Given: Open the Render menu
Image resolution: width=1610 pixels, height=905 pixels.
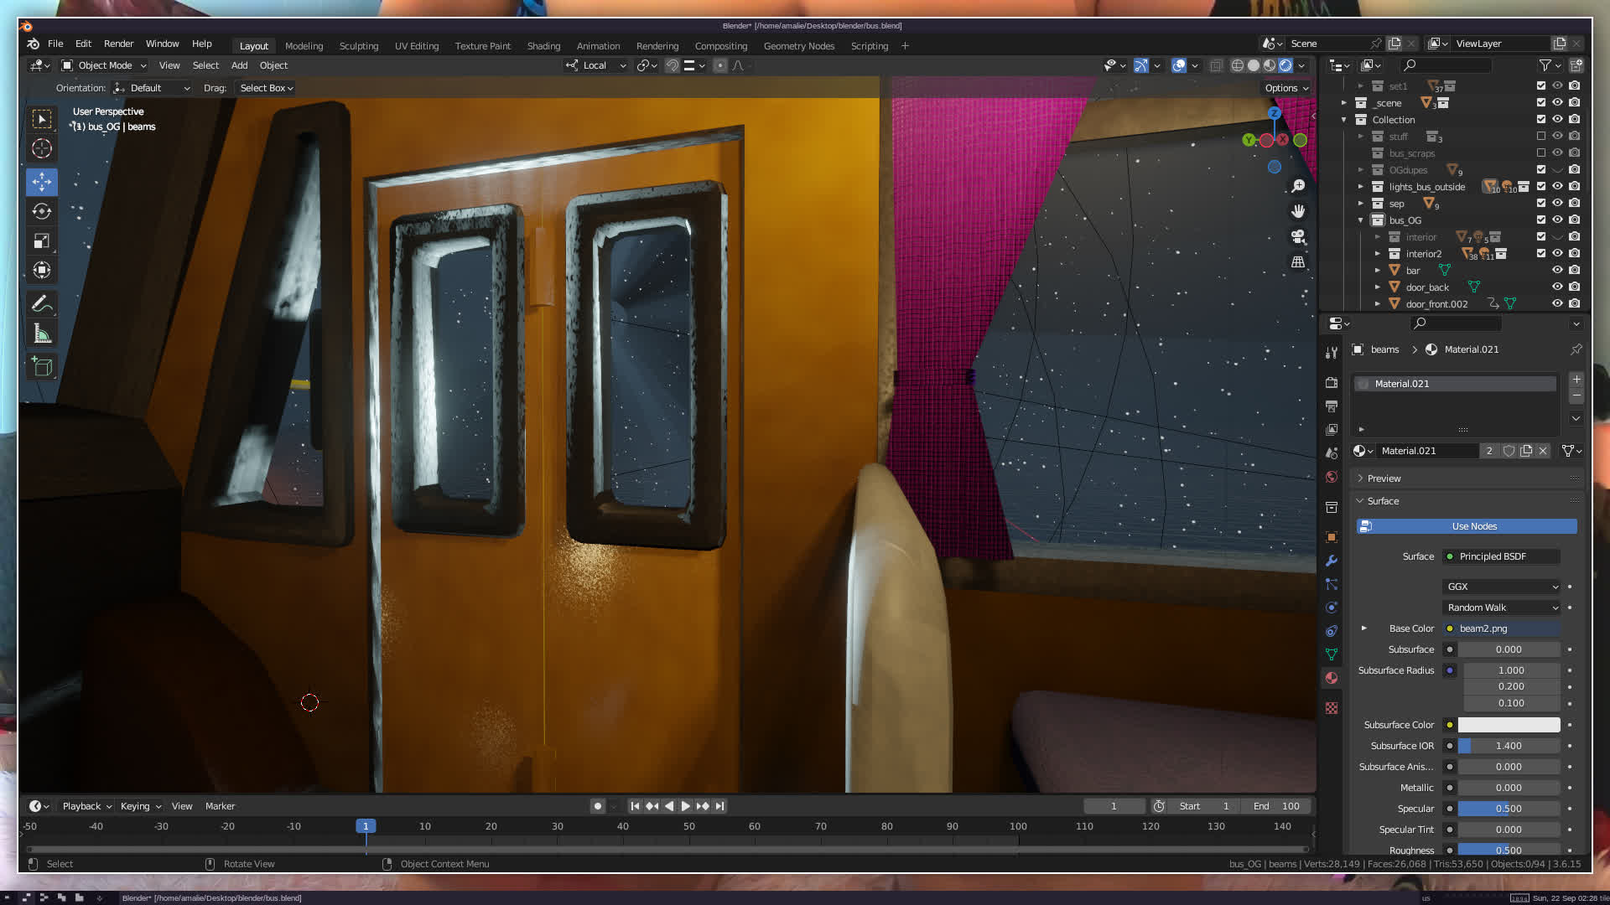Looking at the screenshot, I should click(118, 44).
